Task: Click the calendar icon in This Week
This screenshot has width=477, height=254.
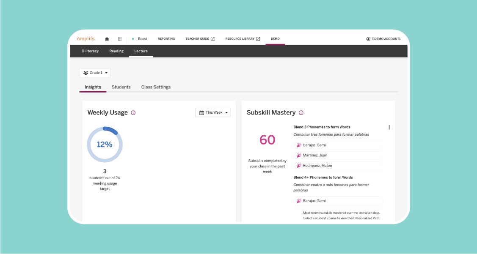Action: [201, 113]
